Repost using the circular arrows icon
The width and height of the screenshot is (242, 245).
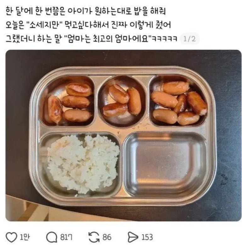coord(94,237)
